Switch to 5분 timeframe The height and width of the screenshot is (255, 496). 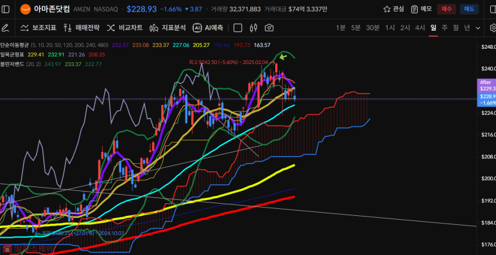coord(355,28)
